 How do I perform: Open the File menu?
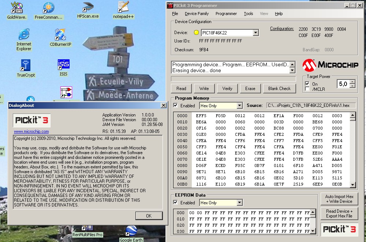click(x=175, y=14)
